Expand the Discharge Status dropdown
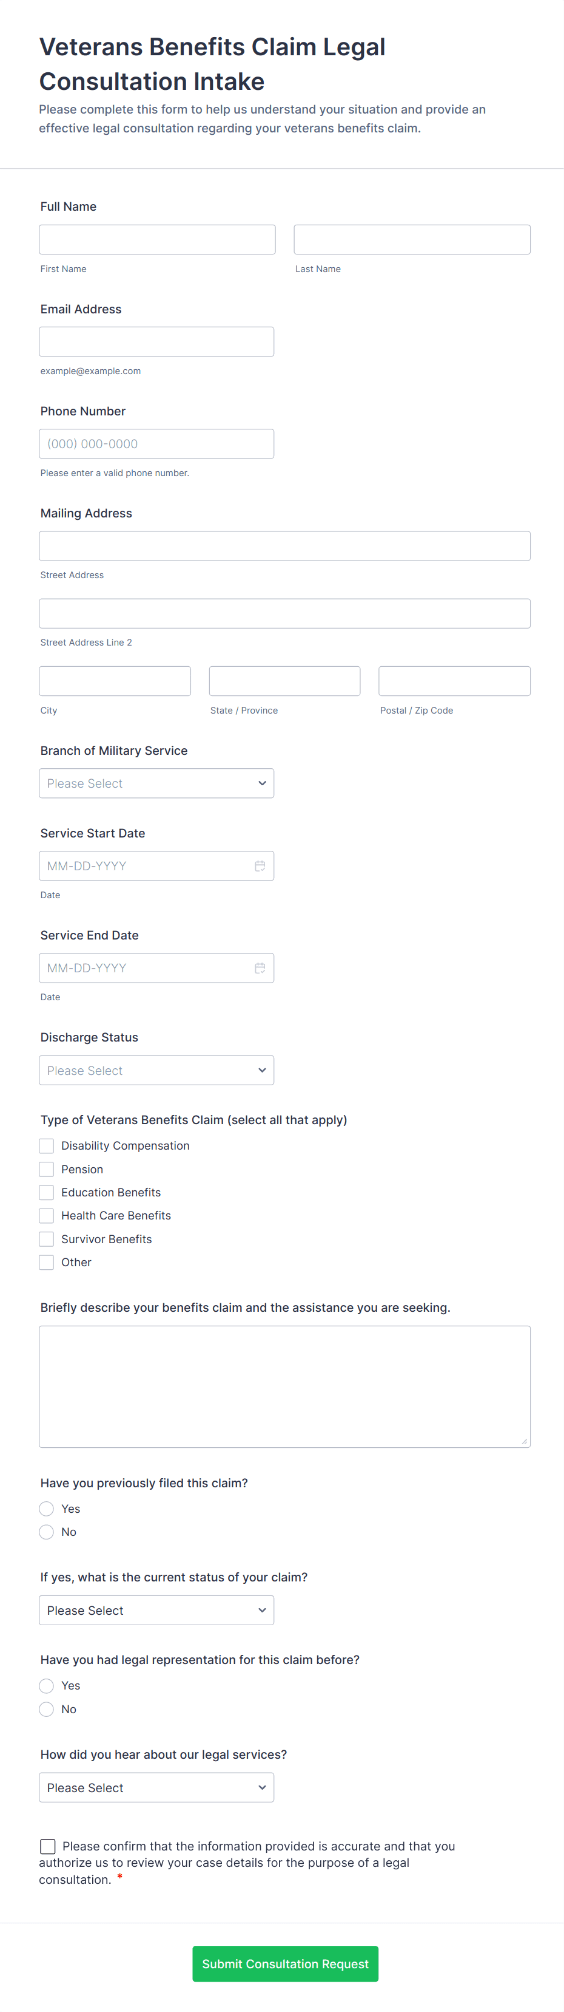 tap(156, 1070)
